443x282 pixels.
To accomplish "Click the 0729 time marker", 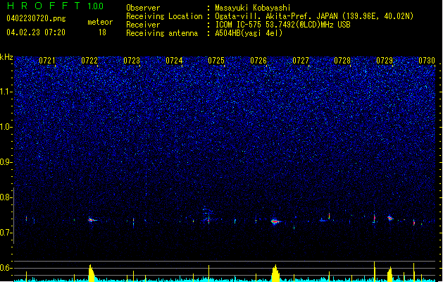I will tap(385, 61).
